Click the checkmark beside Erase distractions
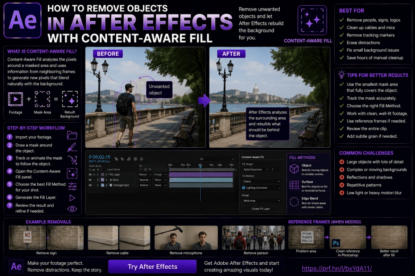Screen dimensions: 415x276 [x=342, y=42]
